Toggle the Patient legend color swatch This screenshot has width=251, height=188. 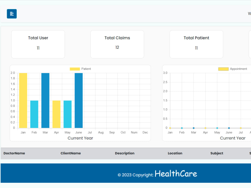pyautogui.click(x=75, y=69)
